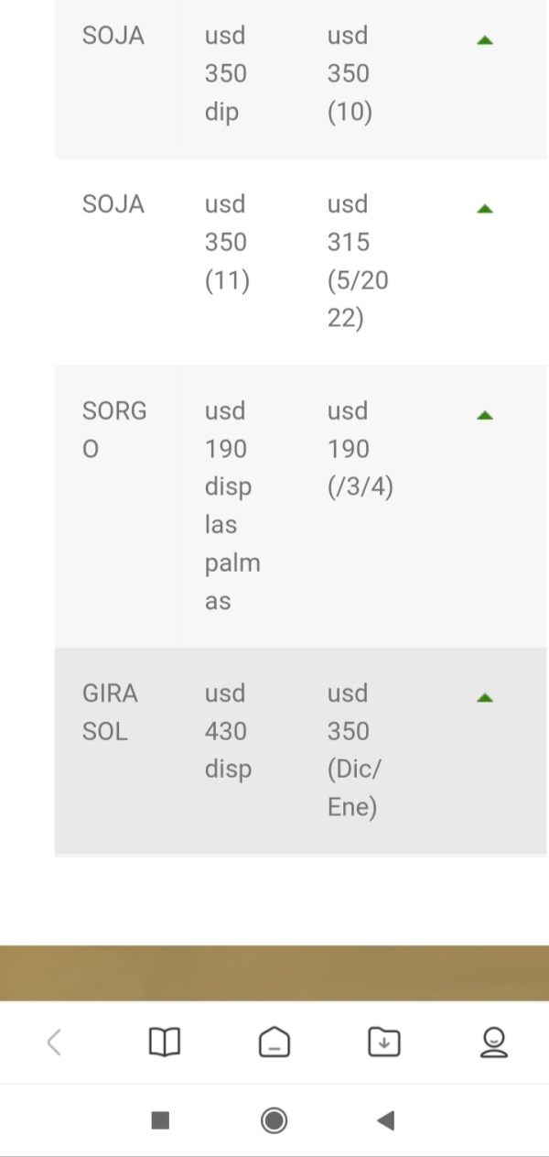Screen dimensions: 549x1157
Task: Click the green arrow beside SOJA usd 315
Action: click(485, 209)
